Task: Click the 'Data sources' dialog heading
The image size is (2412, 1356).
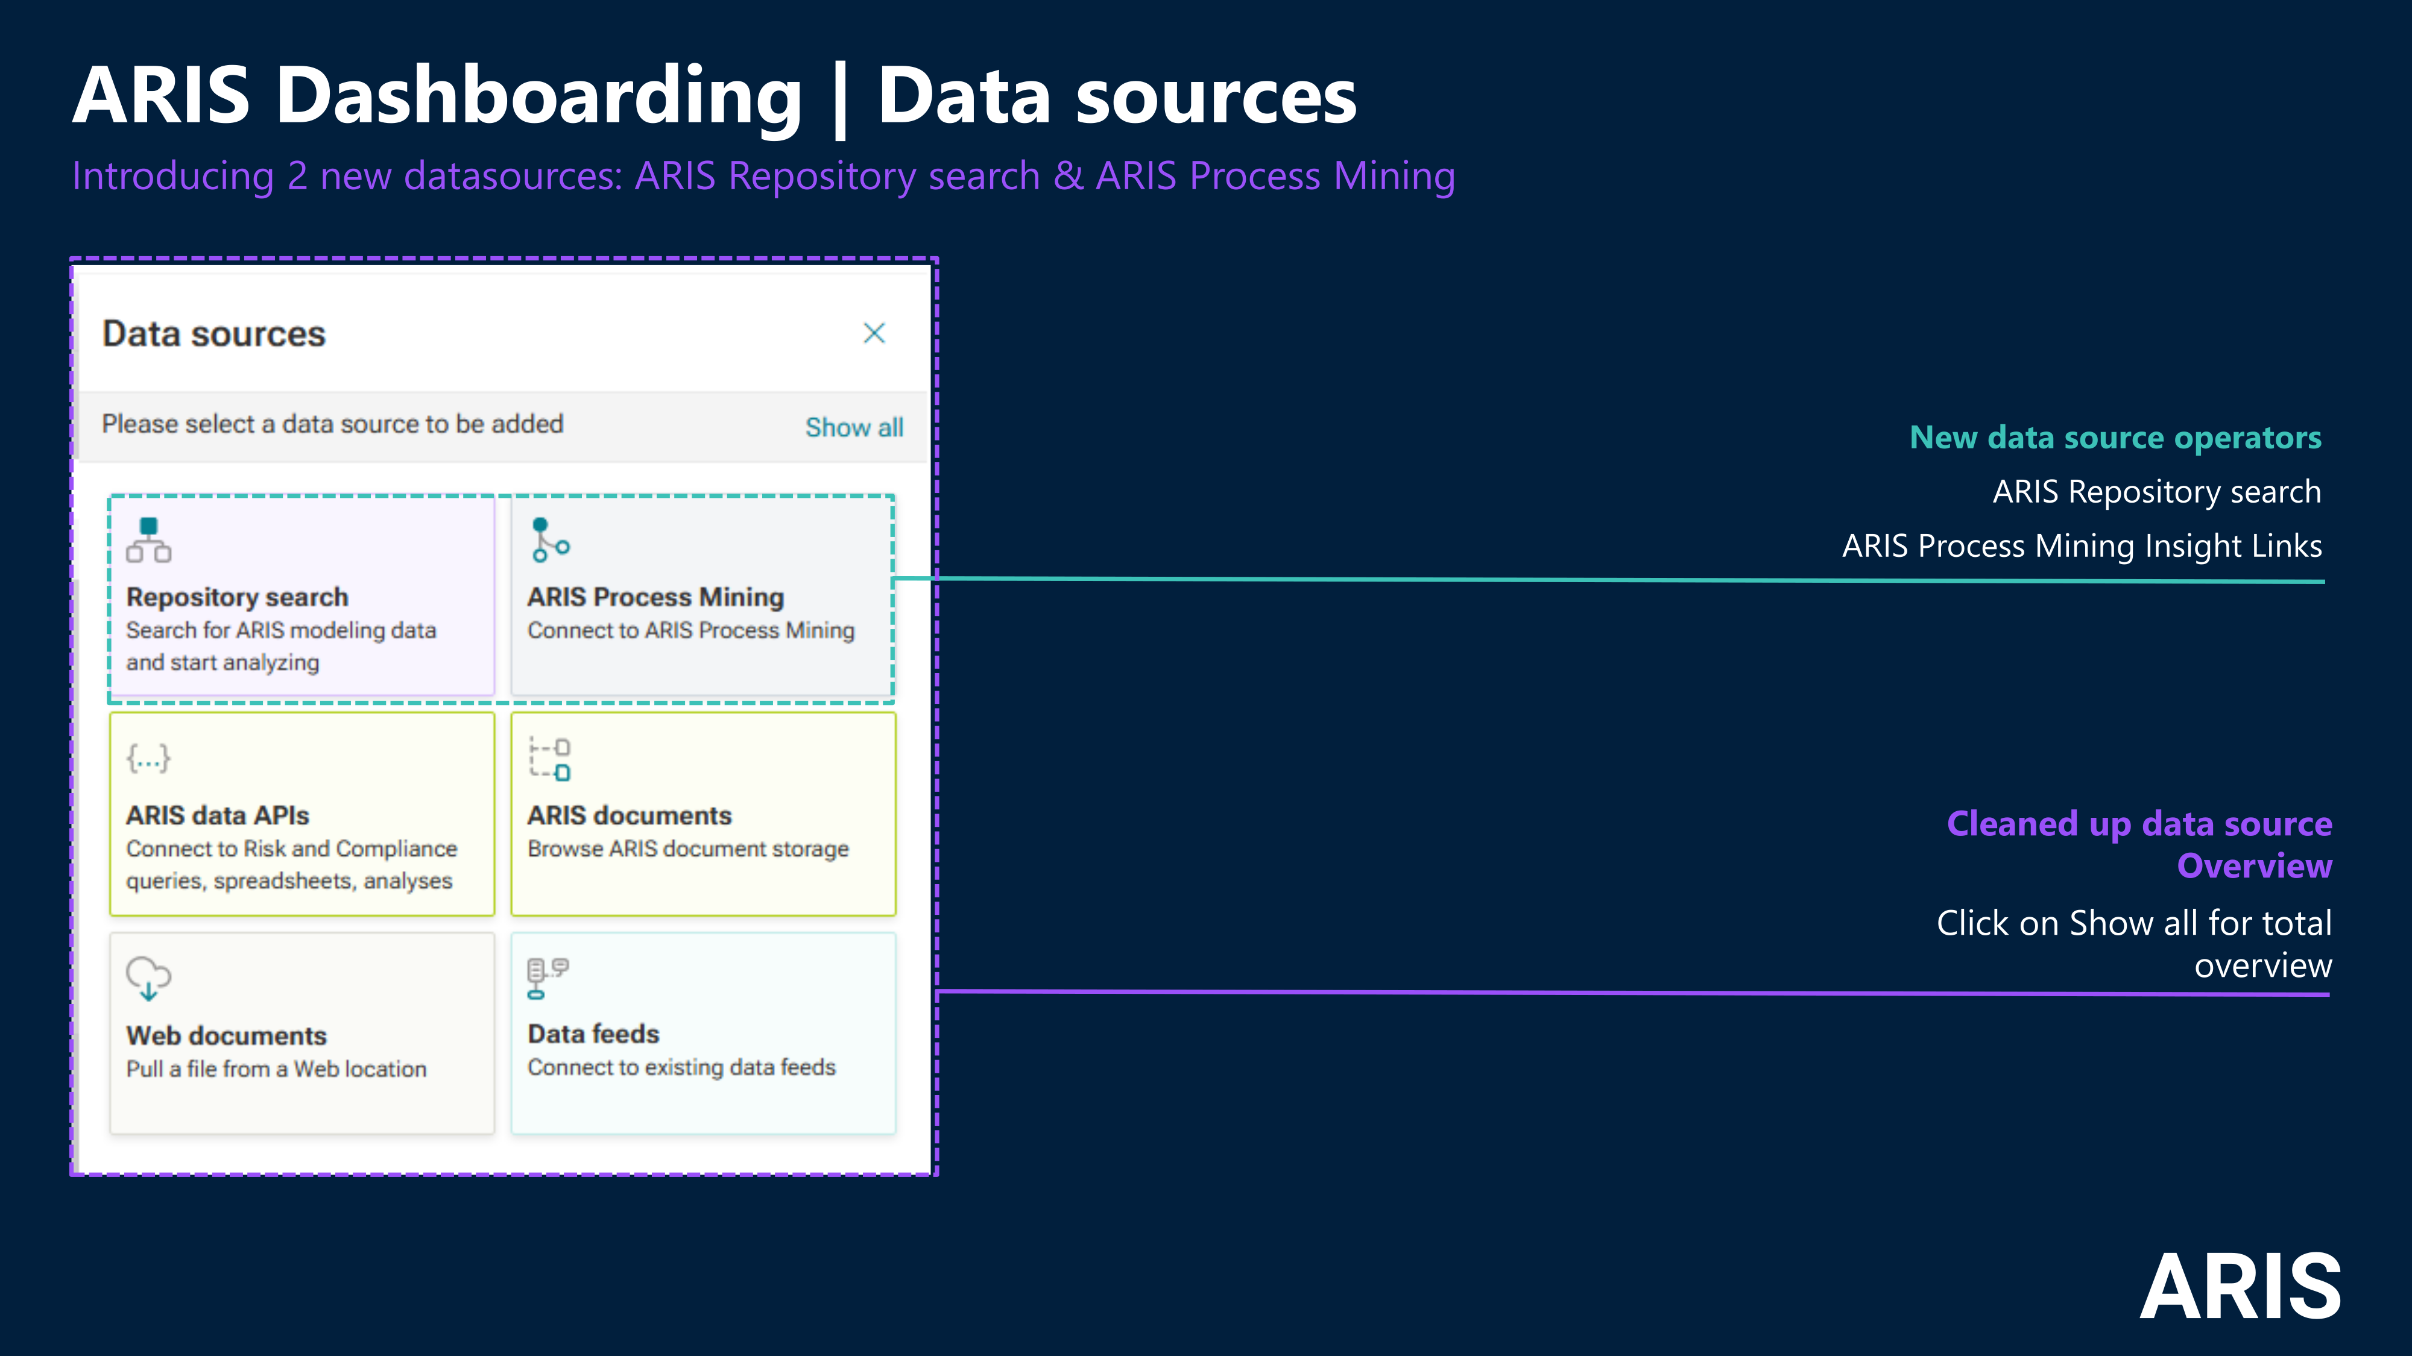Action: click(x=213, y=334)
